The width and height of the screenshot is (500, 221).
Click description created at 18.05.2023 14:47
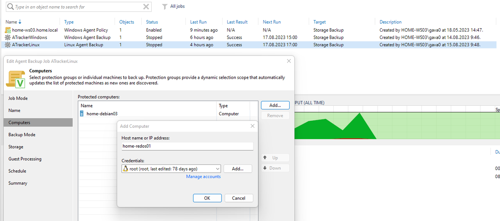tap(431, 30)
